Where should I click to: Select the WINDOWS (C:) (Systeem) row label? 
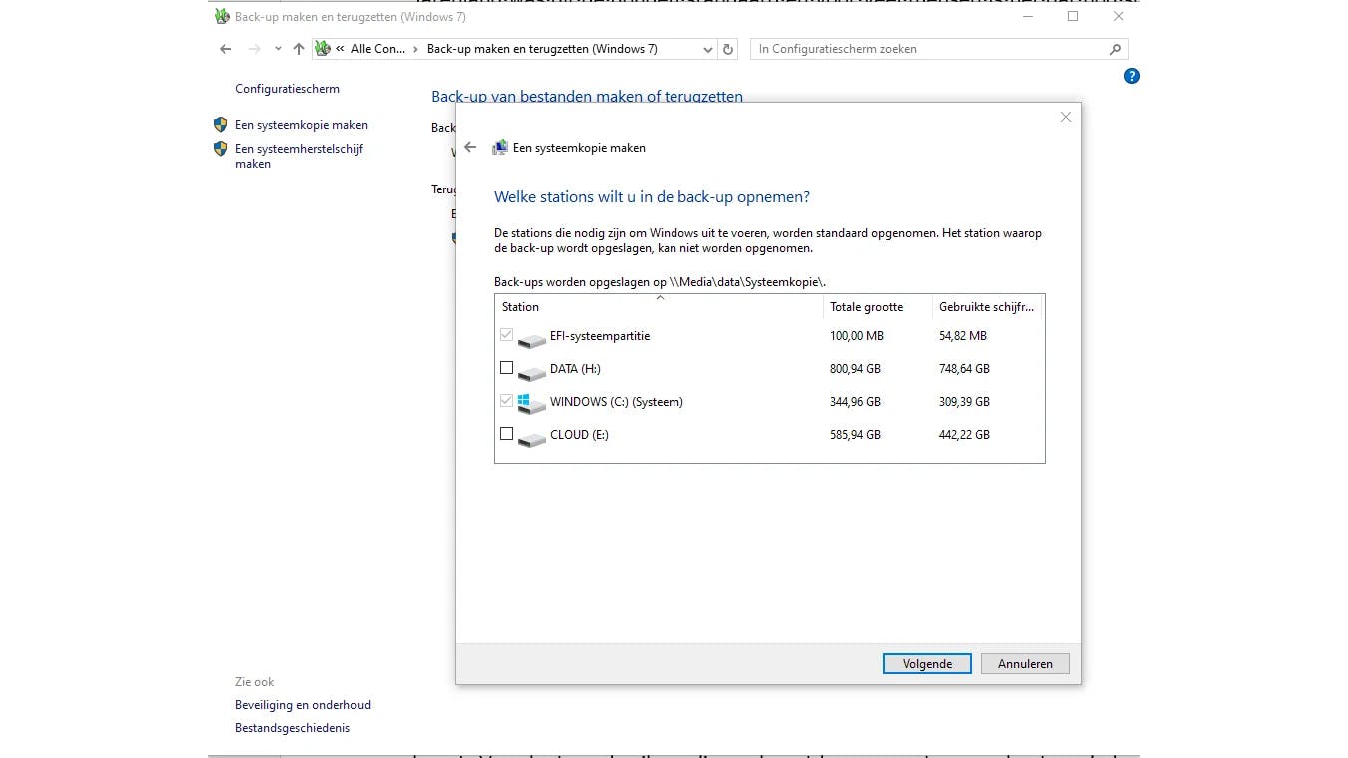click(x=617, y=402)
